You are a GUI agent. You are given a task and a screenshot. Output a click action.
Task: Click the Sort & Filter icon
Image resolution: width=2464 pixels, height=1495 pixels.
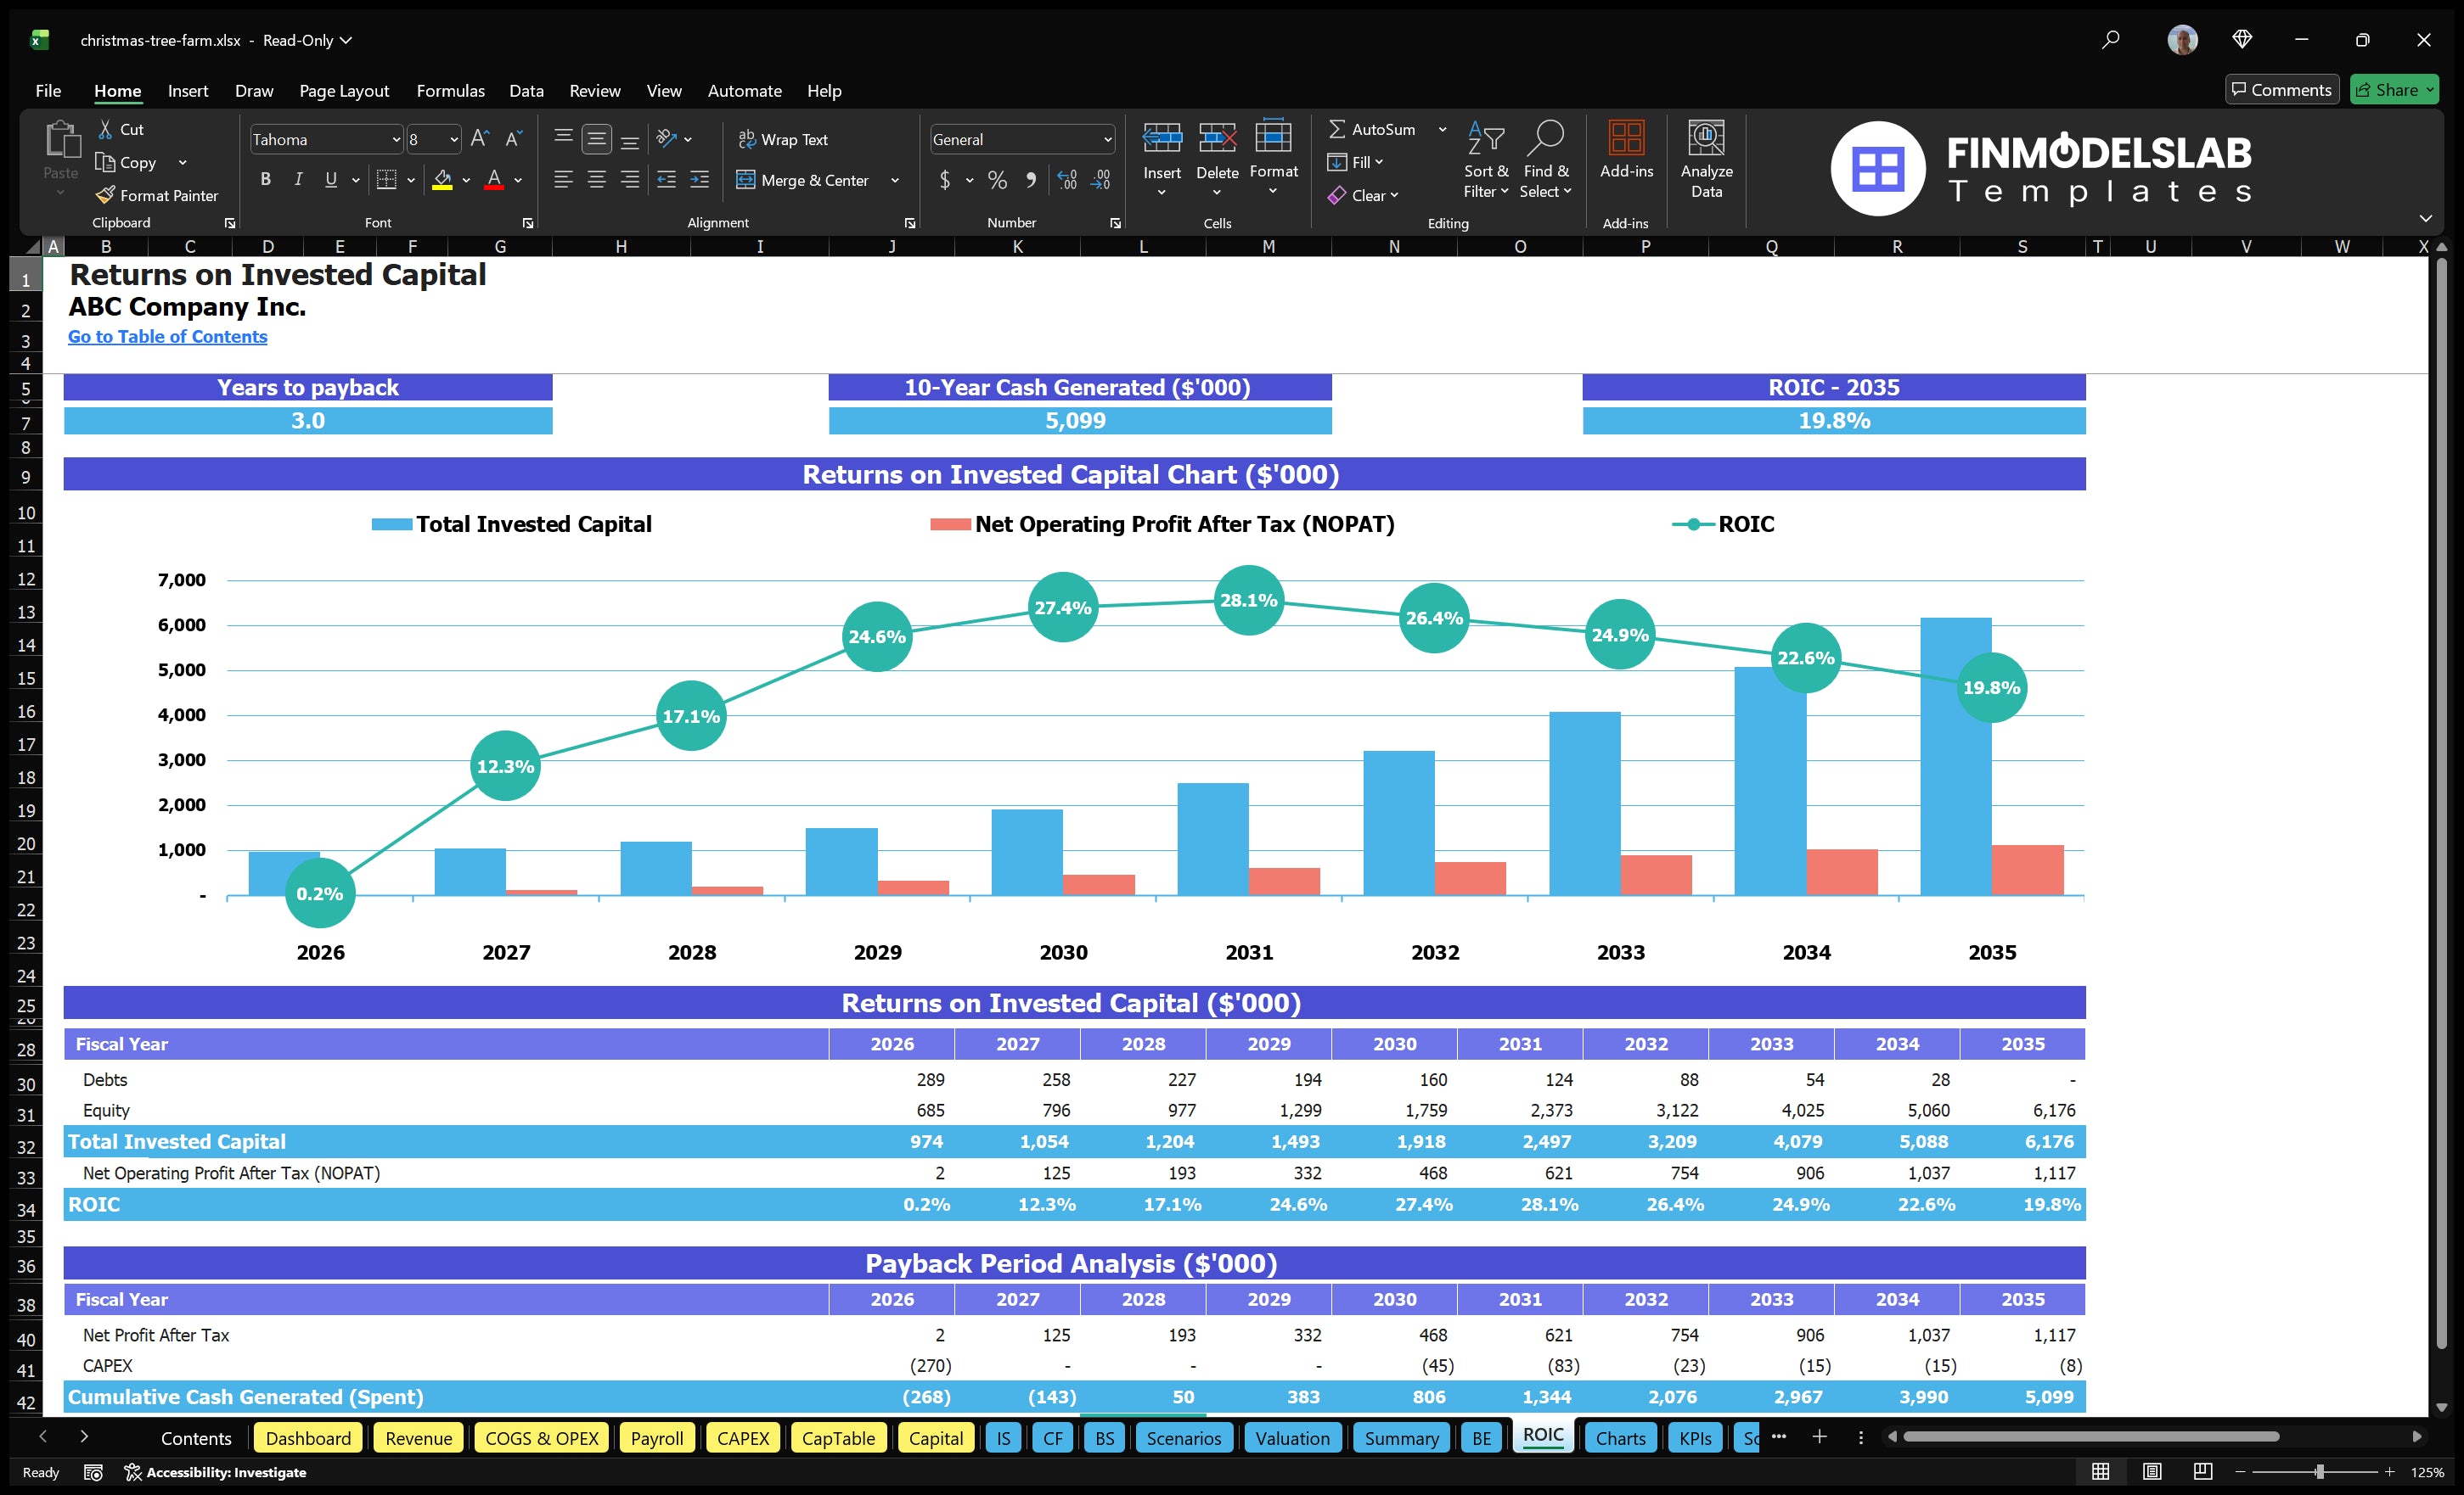click(x=1486, y=160)
